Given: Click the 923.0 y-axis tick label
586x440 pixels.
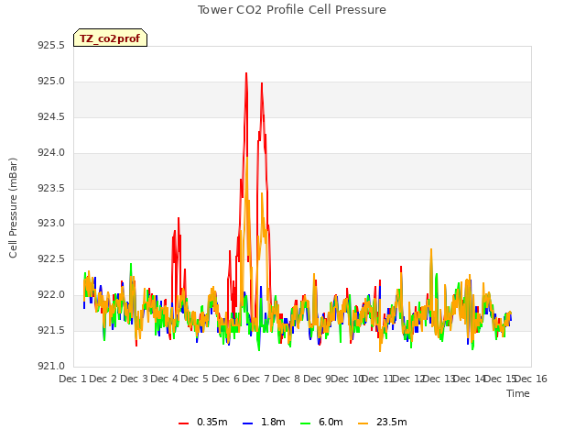Looking at the screenshot, I should (x=51, y=224).
